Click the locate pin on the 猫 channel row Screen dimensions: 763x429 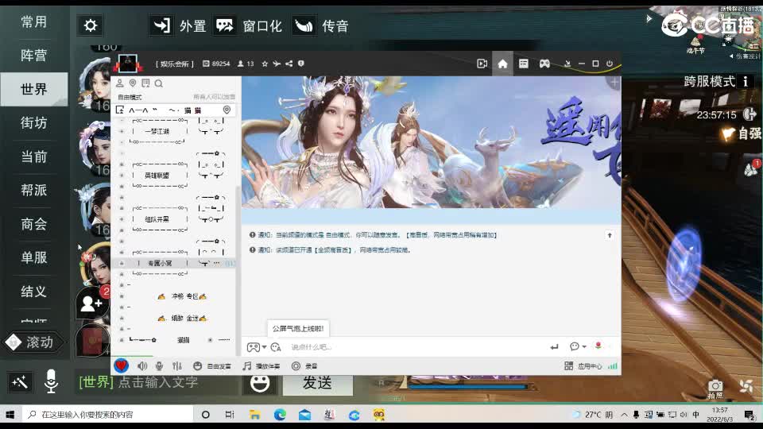[x=227, y=110]
